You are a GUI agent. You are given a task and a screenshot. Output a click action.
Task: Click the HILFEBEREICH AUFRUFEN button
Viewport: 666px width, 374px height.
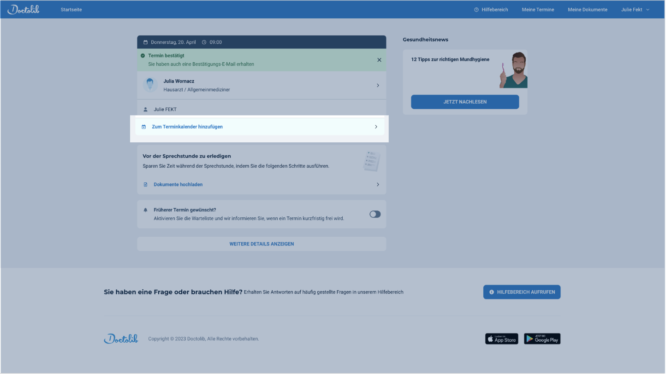[x=522, y=292]
